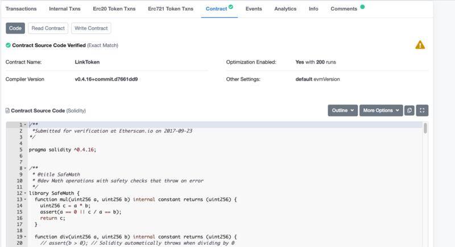This screenshot has width=455, height=247.
Task: Open the Erc721 Token Txns tab
Action: pos(171,9)
